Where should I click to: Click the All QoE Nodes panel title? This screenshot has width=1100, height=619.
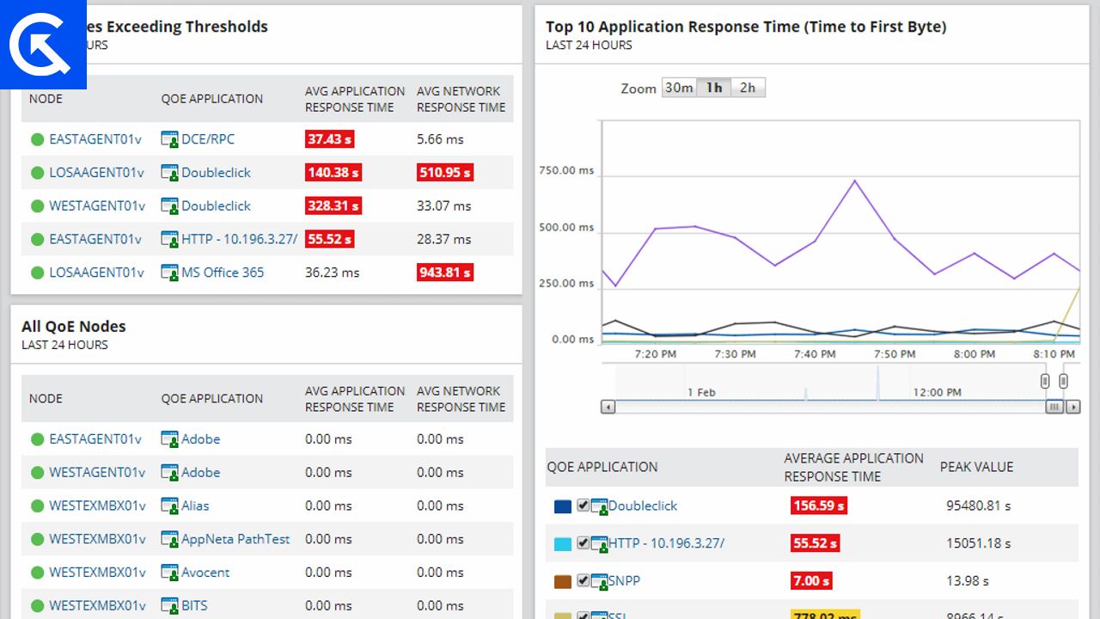point(74,327)
